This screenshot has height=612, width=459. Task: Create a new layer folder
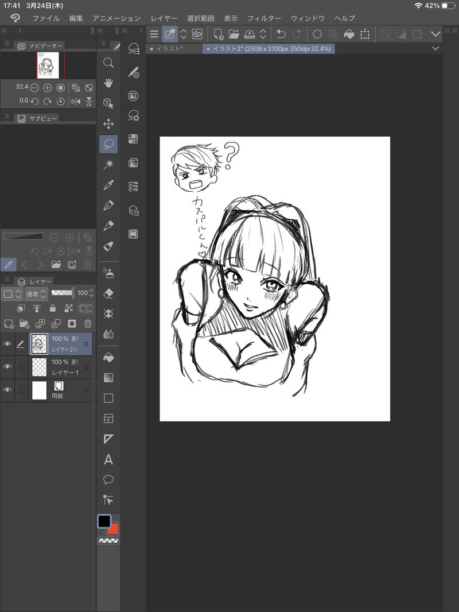[x=24, y=324]
